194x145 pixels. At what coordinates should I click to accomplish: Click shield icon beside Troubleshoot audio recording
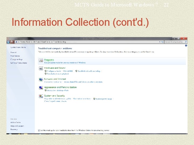click(76, 71)
